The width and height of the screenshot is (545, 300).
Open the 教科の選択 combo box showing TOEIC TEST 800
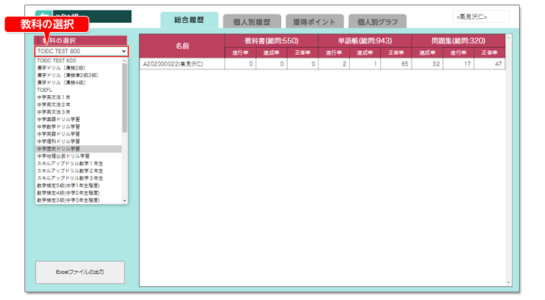point(82,51)
